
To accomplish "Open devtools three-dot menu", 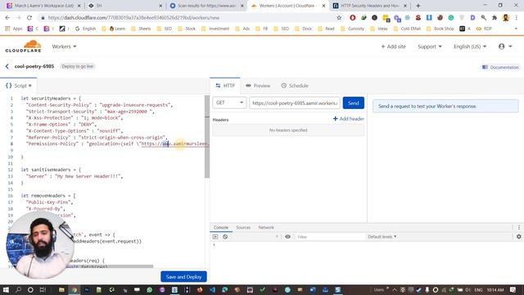I will pos(519,228).
